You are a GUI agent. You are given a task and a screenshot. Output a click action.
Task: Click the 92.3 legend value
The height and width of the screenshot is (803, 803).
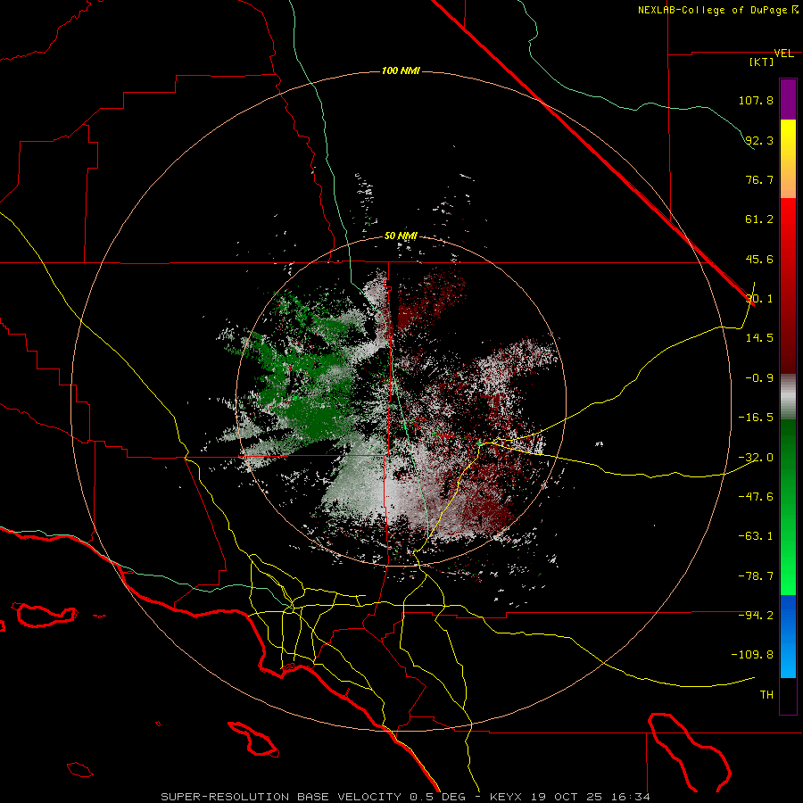(759, 140)
